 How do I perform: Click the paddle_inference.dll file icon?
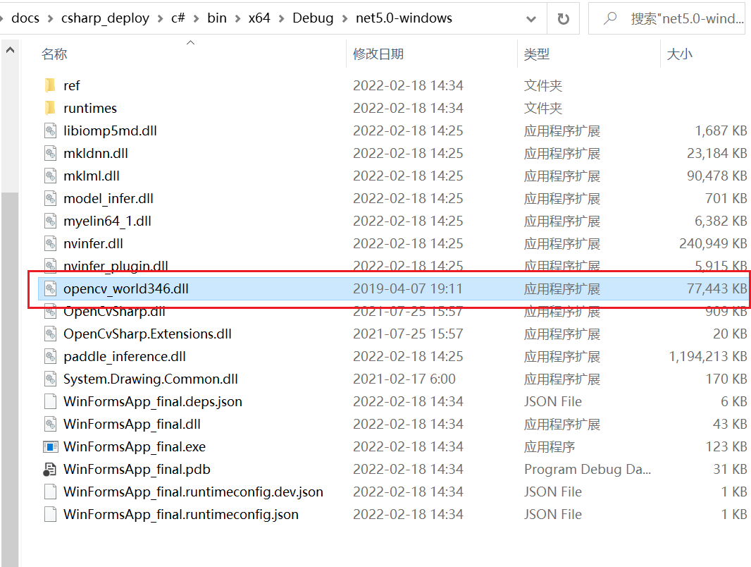tap(49, 356)
